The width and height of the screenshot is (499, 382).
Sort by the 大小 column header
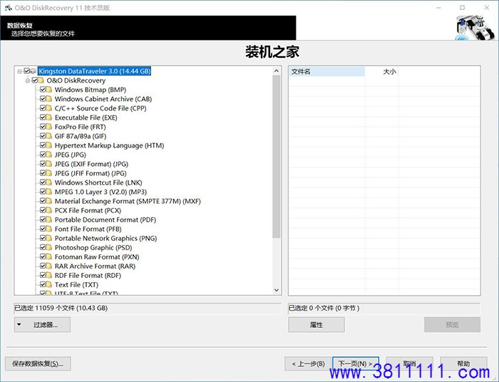click(382, 71)
